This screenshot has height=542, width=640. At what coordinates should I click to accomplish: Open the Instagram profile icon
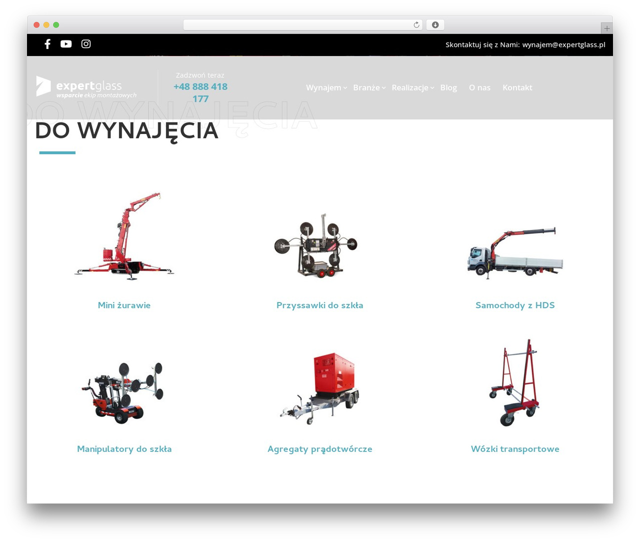coord(86,44)
